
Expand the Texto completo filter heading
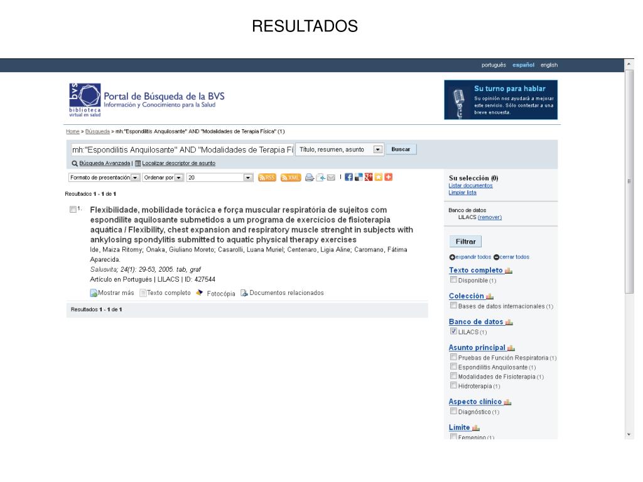point(476,270)
